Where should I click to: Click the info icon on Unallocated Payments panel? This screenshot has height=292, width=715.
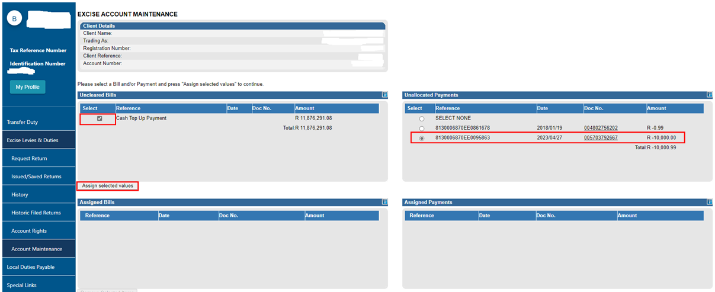(709, 95)
